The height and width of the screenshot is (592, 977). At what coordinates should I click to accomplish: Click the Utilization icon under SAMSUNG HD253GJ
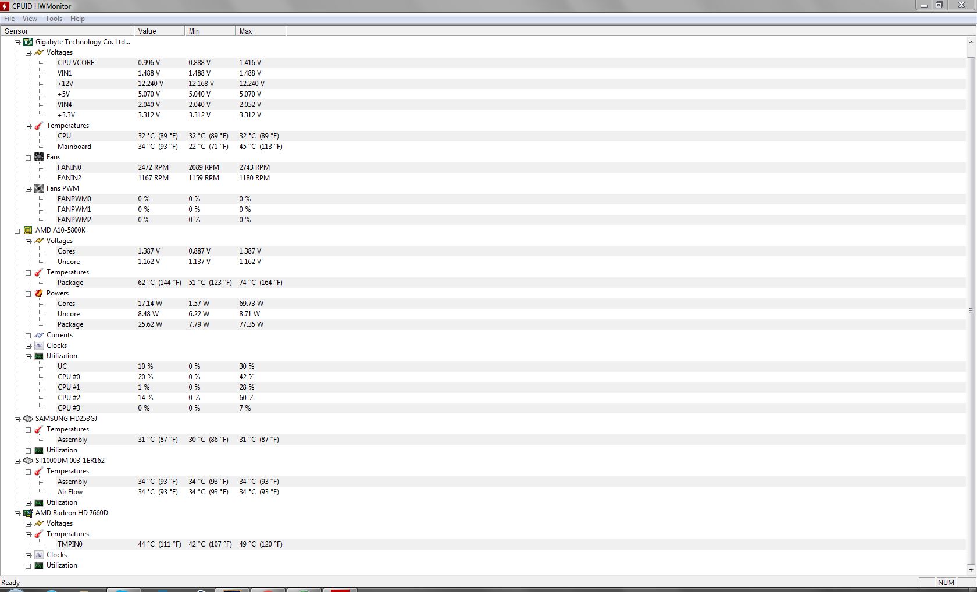click(x=39, y=450)
